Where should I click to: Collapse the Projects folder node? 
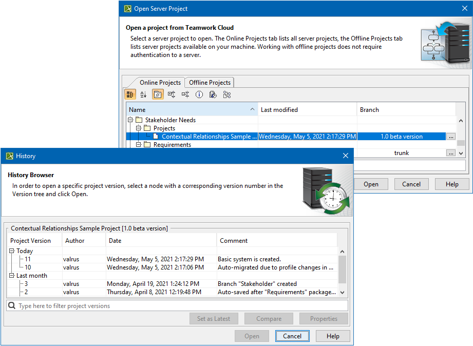(139, 128)
